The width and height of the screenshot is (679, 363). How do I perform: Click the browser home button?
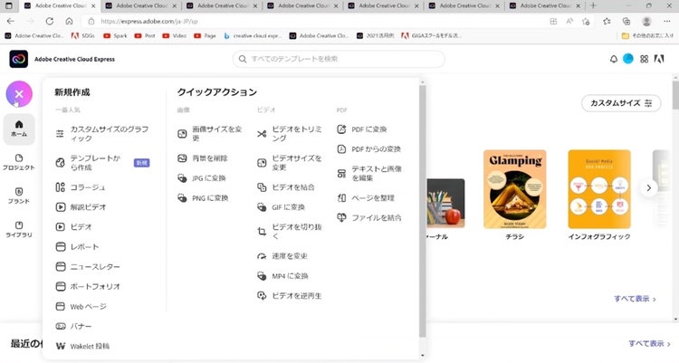click(70, 21)
